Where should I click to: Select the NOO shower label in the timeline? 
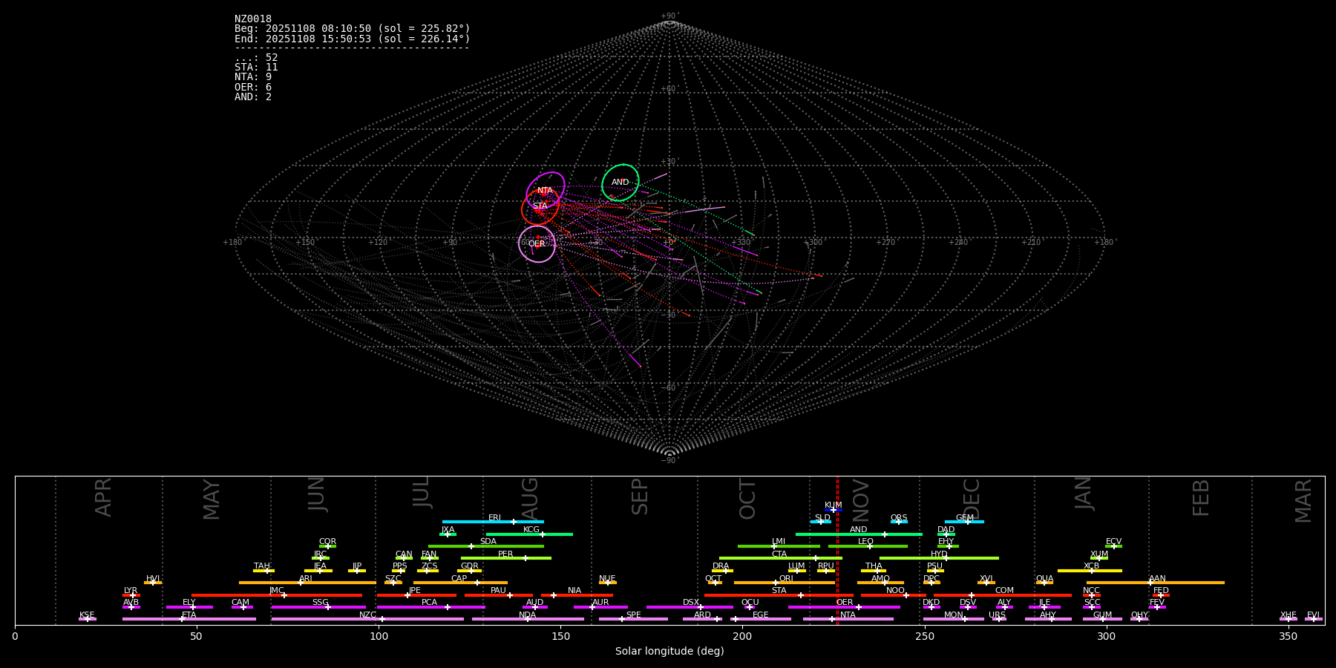(896, 591)
